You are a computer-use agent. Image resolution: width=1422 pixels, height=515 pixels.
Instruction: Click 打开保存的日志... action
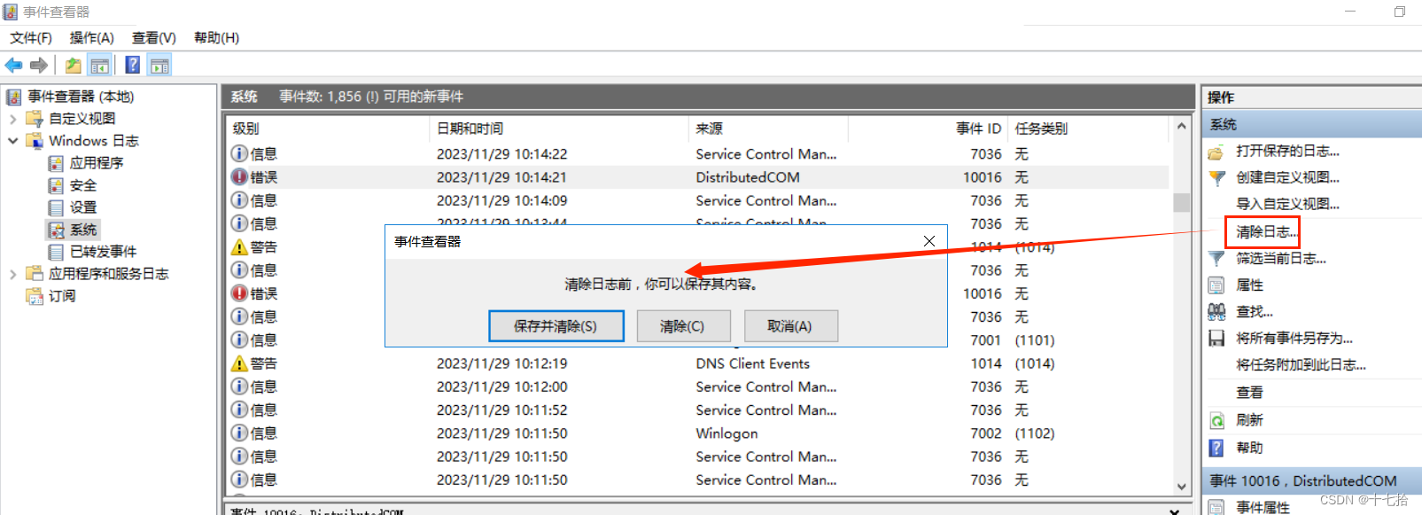coord(1287,151)
